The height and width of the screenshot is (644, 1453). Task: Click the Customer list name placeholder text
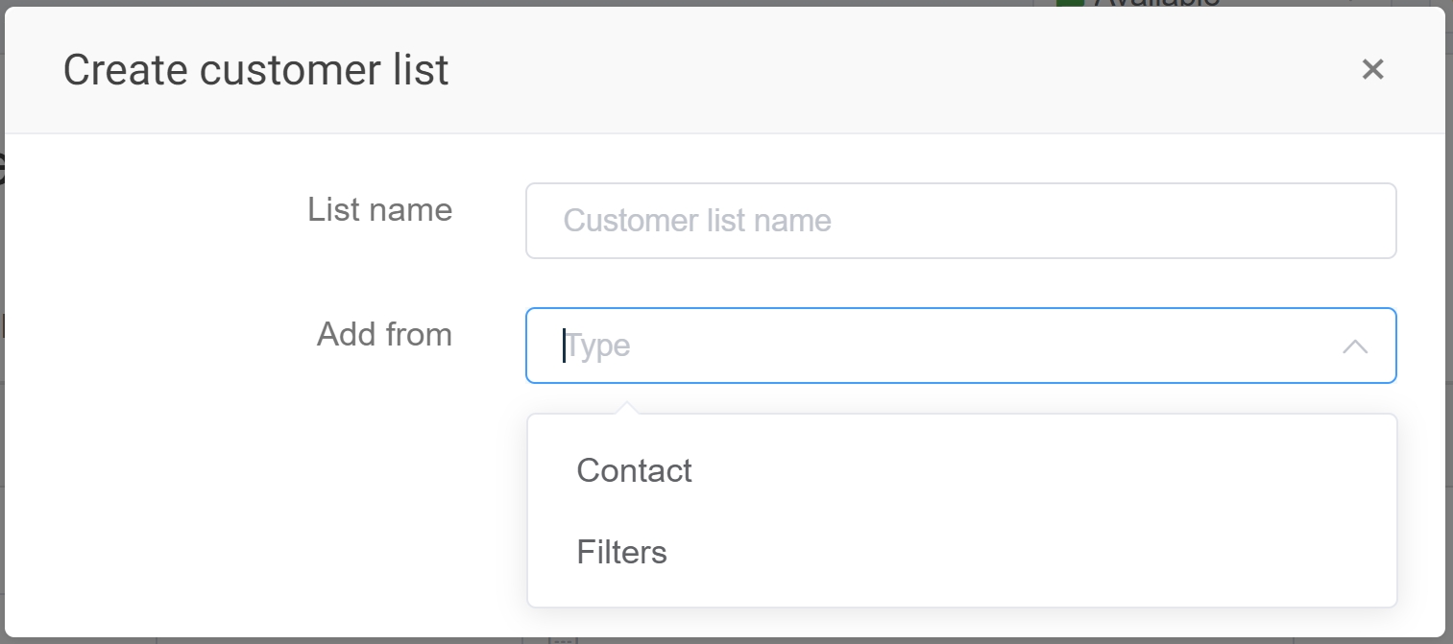697,221
